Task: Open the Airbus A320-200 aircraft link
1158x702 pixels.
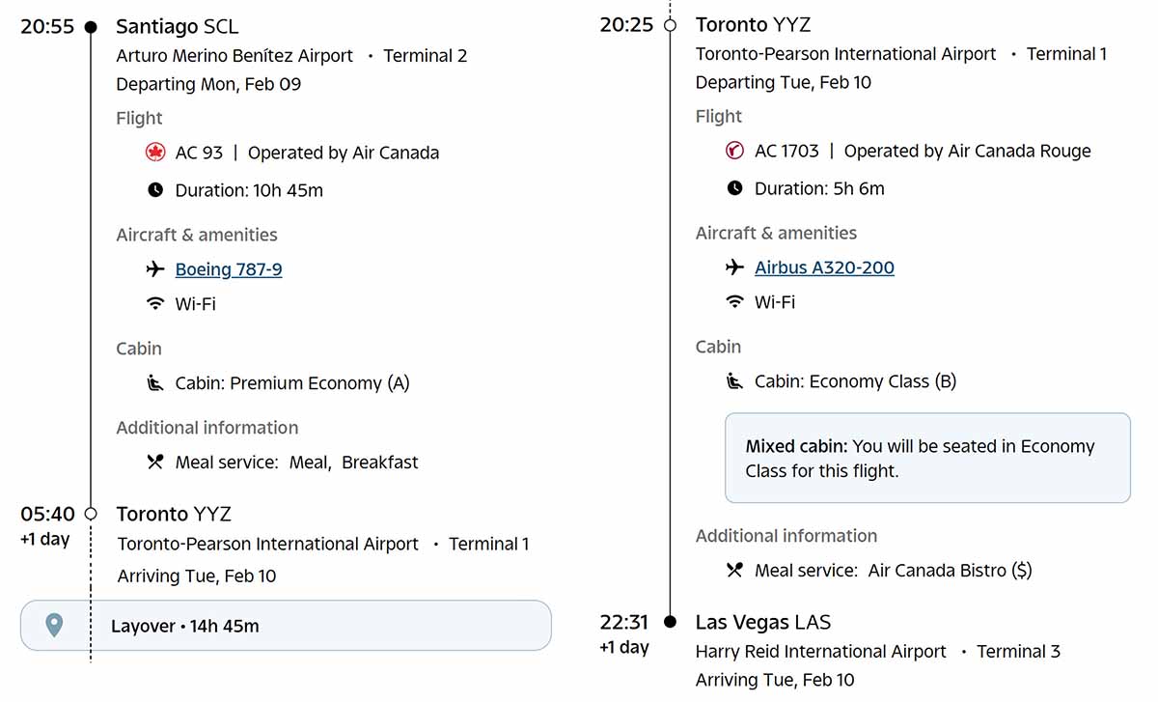Action: point(824,267)
